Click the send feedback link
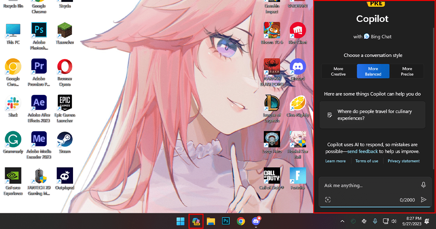Viewport: 436px width, 229px height. point(363,151)
